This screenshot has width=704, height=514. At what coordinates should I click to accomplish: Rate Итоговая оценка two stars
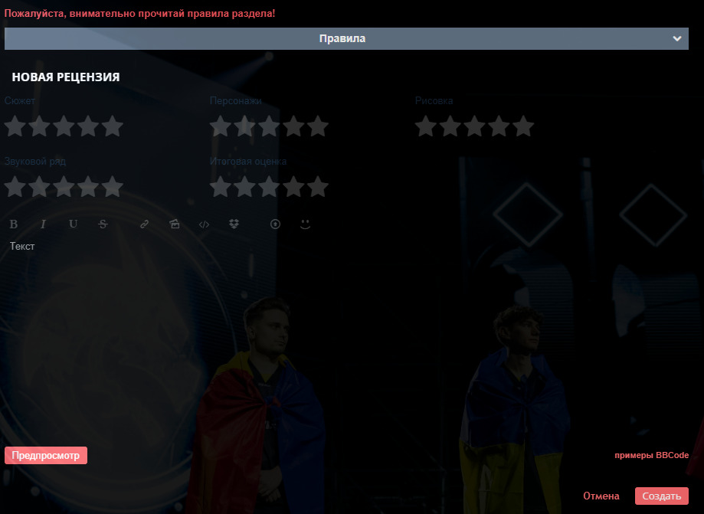(x=244, y=186)
